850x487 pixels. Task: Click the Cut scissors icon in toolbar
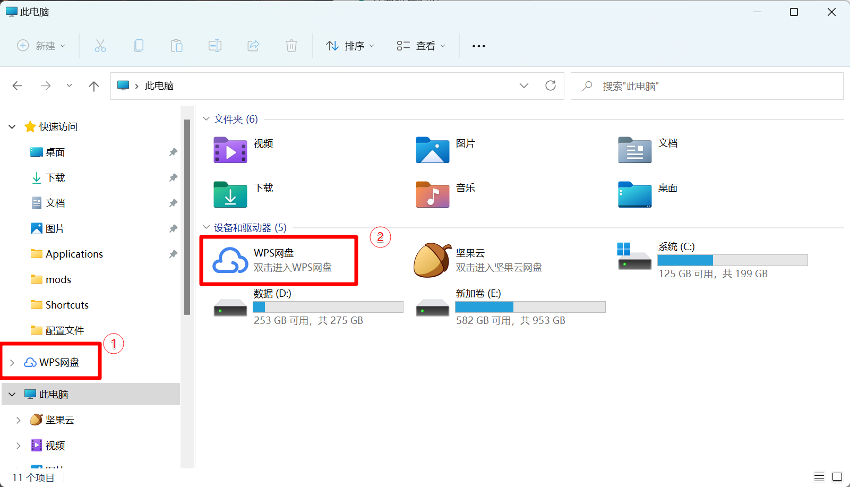click(x=100, y=46)
